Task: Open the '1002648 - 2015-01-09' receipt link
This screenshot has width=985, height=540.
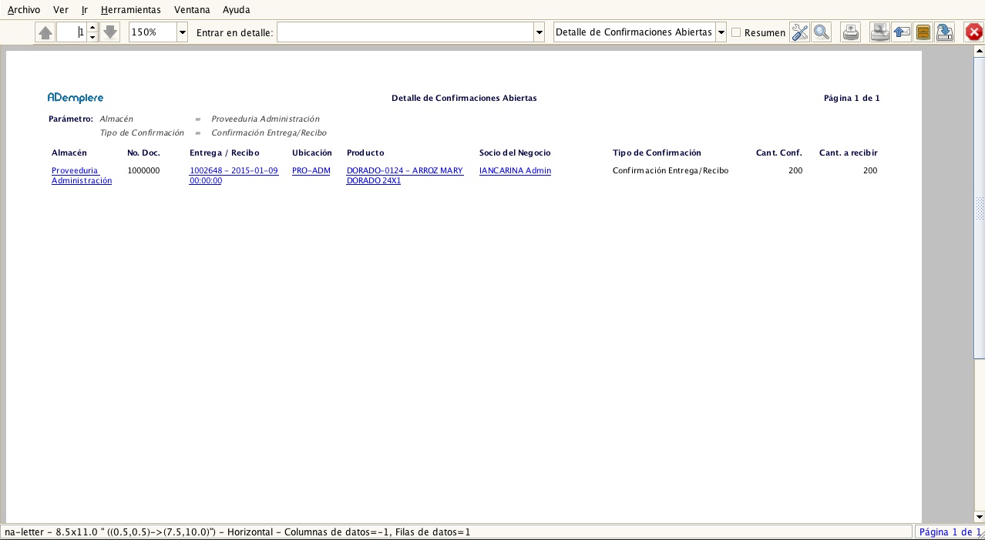Action: (x=234, y=176)
